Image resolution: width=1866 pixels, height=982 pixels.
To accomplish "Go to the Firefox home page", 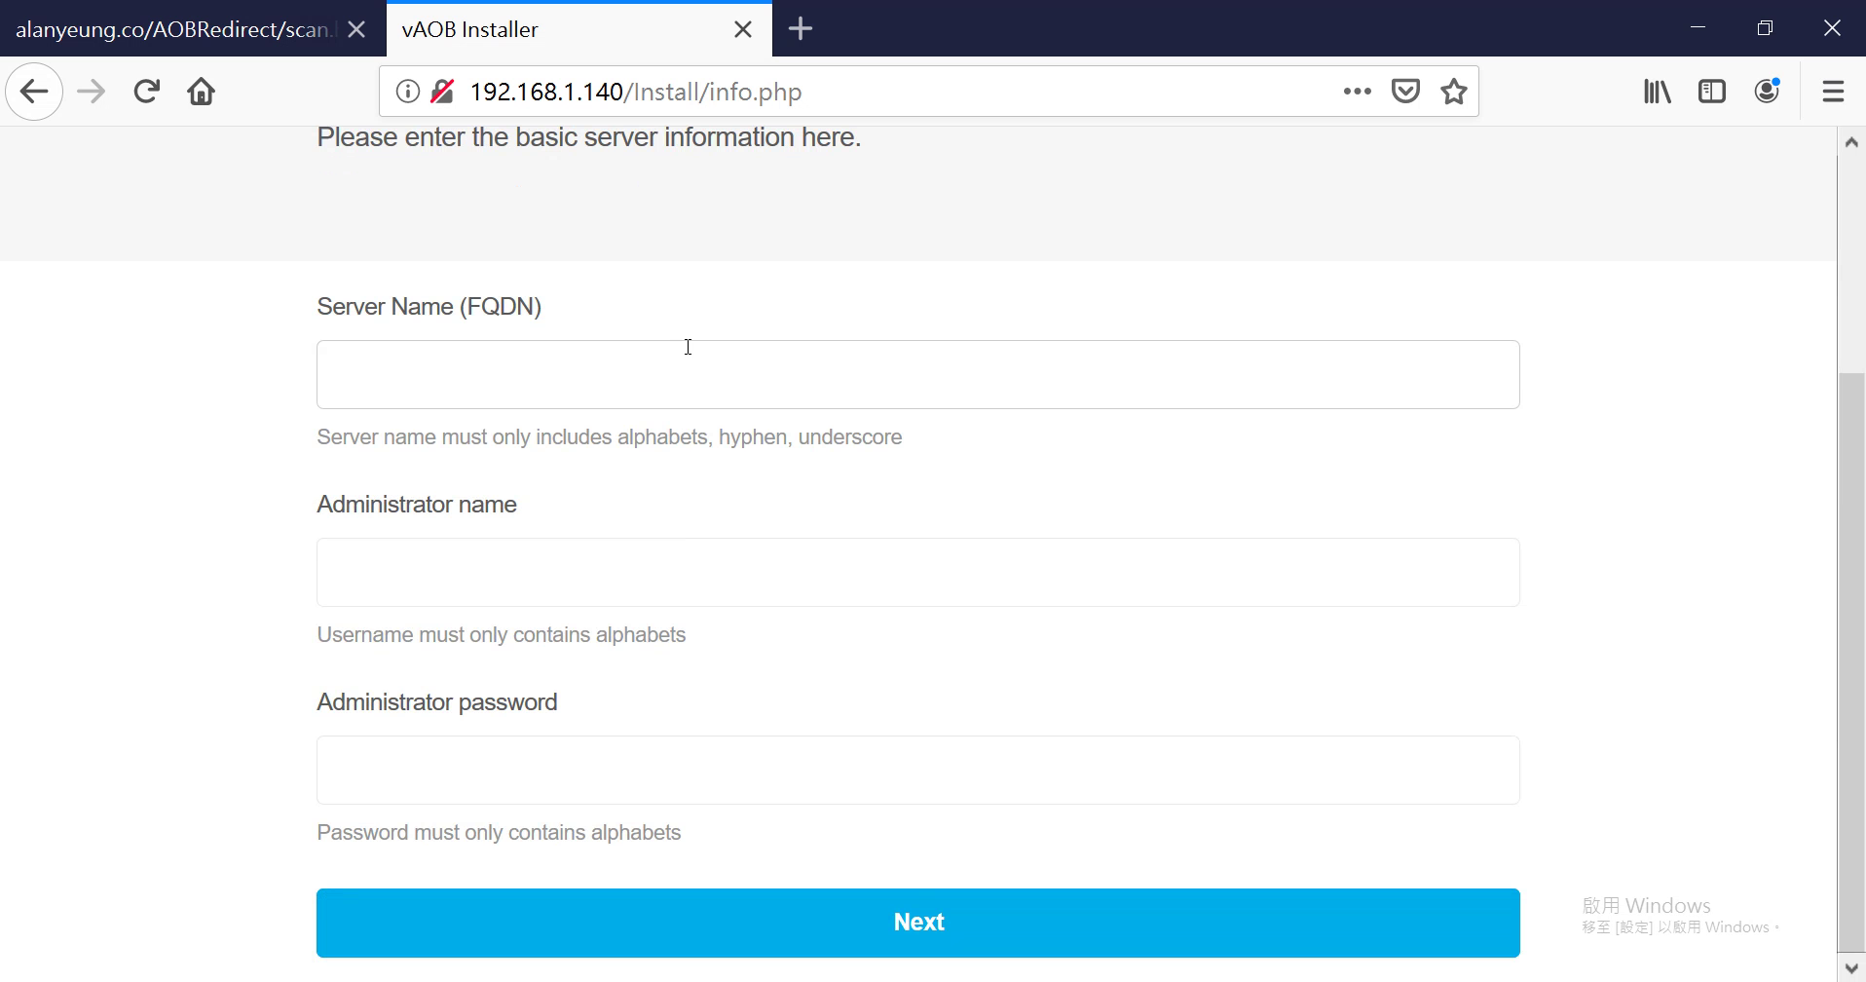I will (x=202, y=92).
